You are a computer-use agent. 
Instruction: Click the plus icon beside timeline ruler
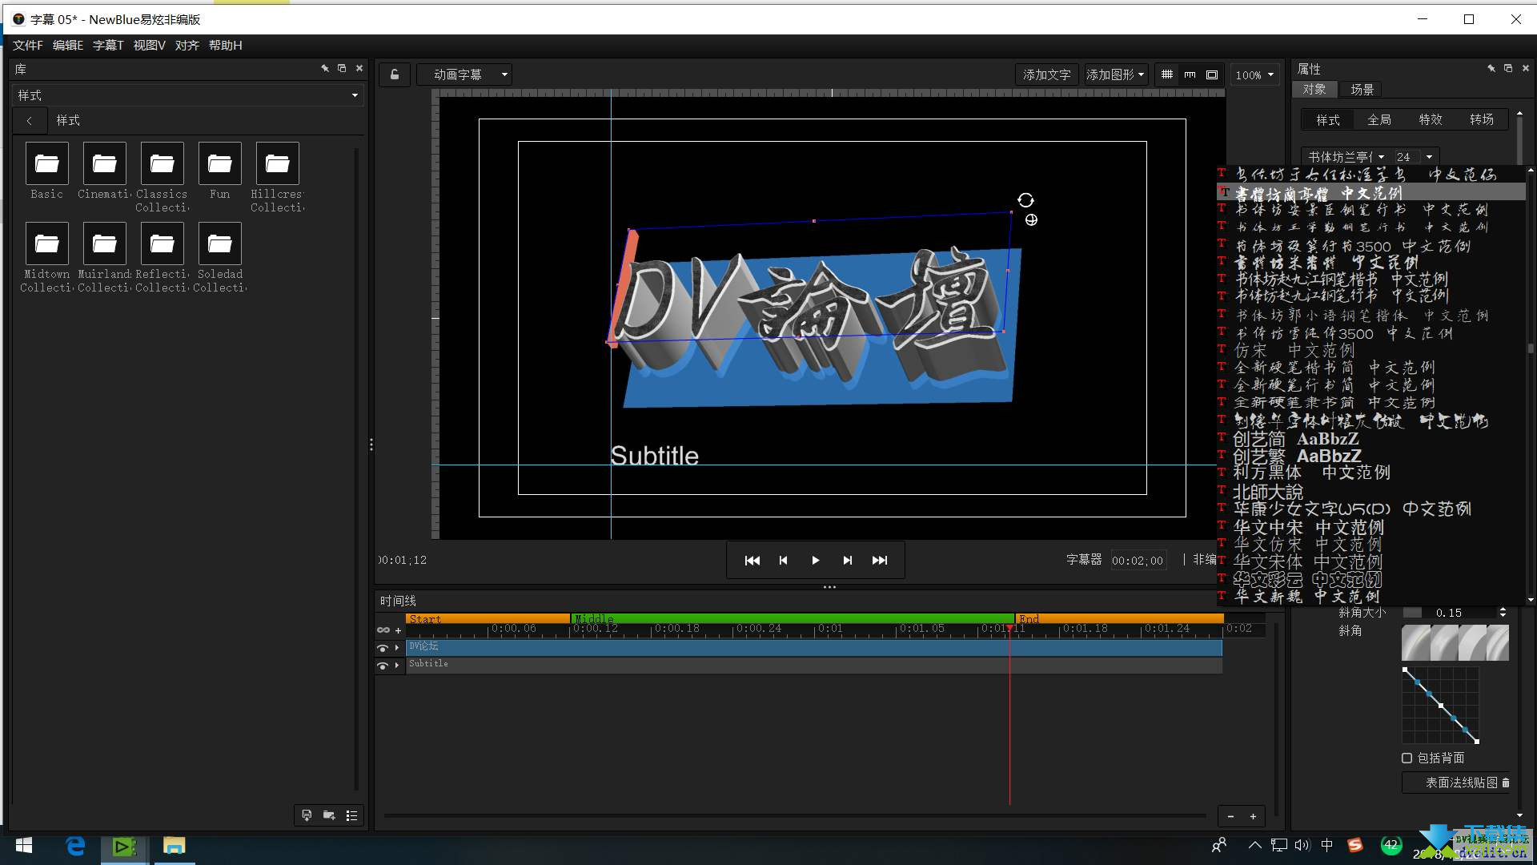[x=398, y=630]
